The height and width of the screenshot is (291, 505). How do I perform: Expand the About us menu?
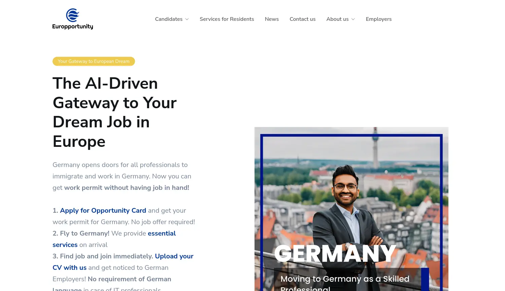click(337, 19)
